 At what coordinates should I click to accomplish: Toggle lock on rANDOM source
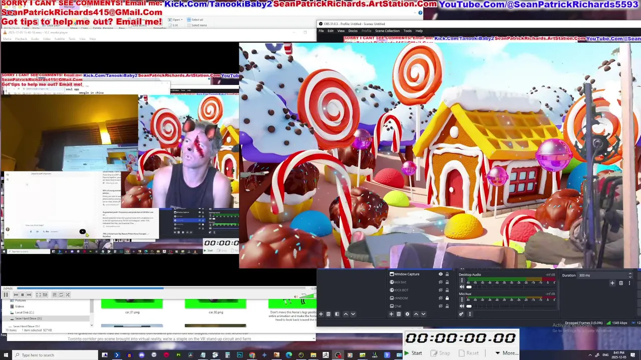[x=447, y=298]
